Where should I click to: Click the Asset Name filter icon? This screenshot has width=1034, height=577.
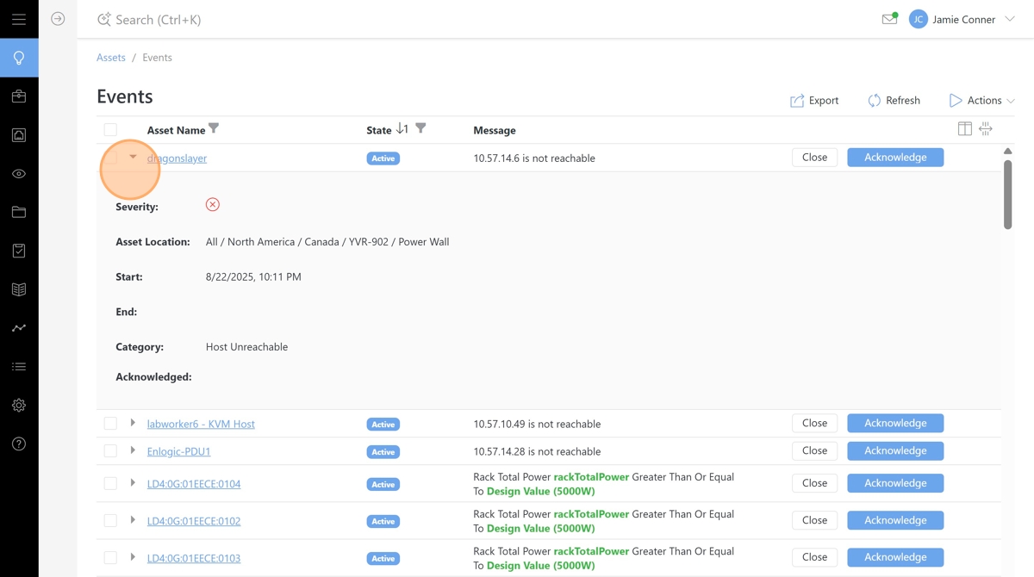[x=214, y=129]
